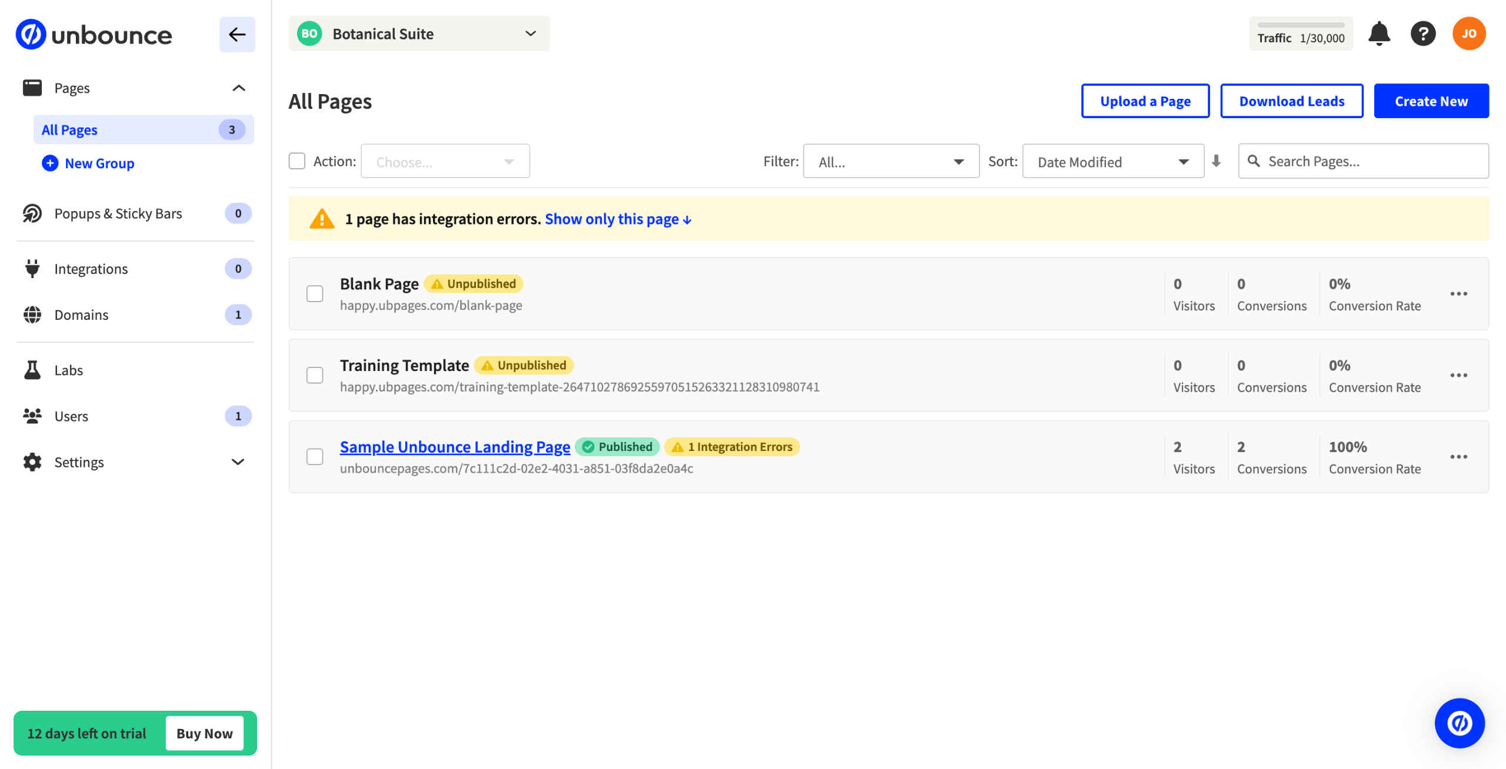The height and width of the screenshot is (769, 1506).
Task: Collapse sidebar with the back arrow
Action: point(237,35)
